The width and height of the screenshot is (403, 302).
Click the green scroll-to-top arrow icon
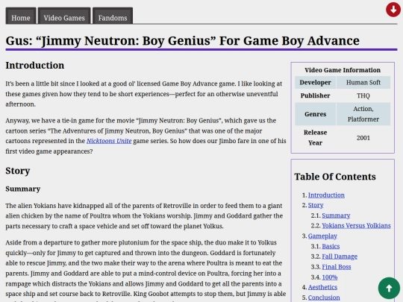point(389,288)
